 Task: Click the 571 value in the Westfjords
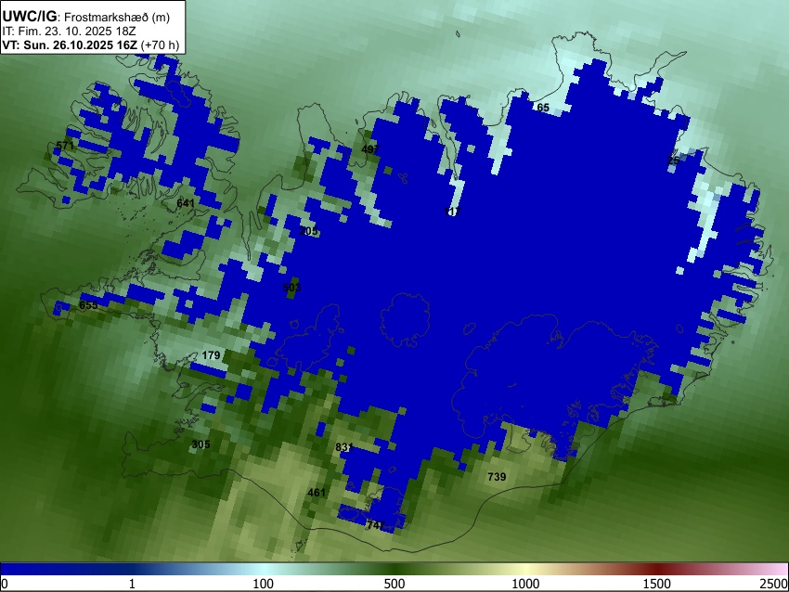coord(65,146)
